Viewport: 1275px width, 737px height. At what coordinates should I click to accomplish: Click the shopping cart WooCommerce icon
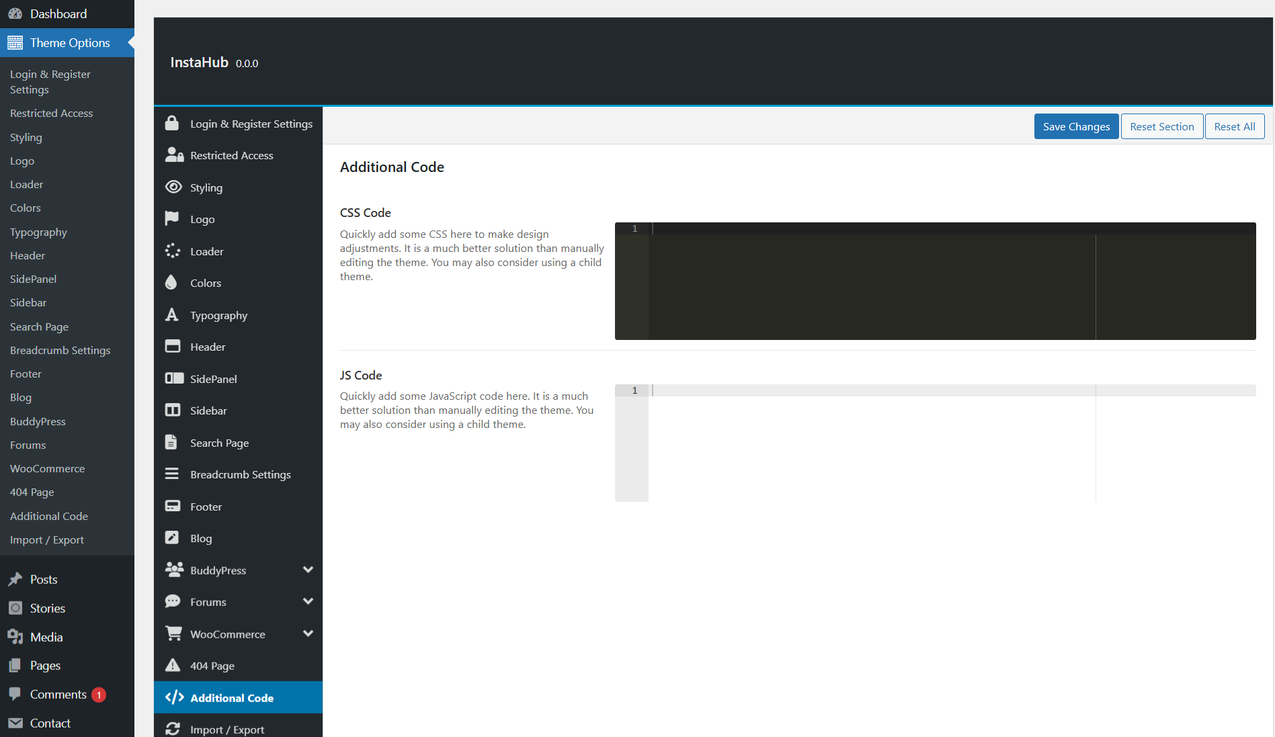tap(173, 634)
